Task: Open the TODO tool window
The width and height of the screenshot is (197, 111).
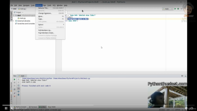Action: click(x=52, y=107)
